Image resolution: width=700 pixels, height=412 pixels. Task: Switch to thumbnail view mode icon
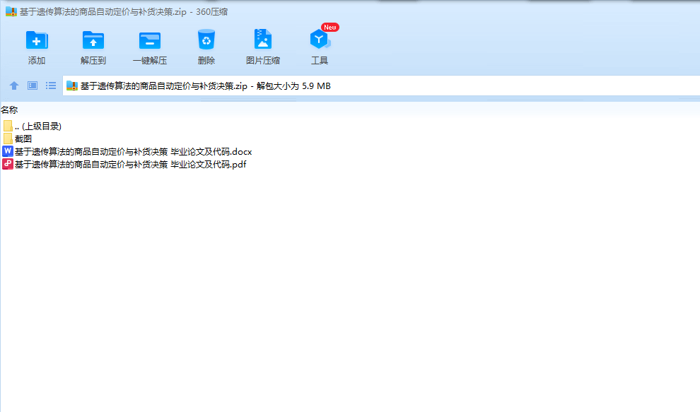[33, 86]
